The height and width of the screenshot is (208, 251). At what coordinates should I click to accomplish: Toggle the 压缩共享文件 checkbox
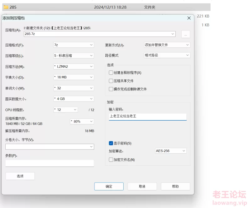pos(111,81)
